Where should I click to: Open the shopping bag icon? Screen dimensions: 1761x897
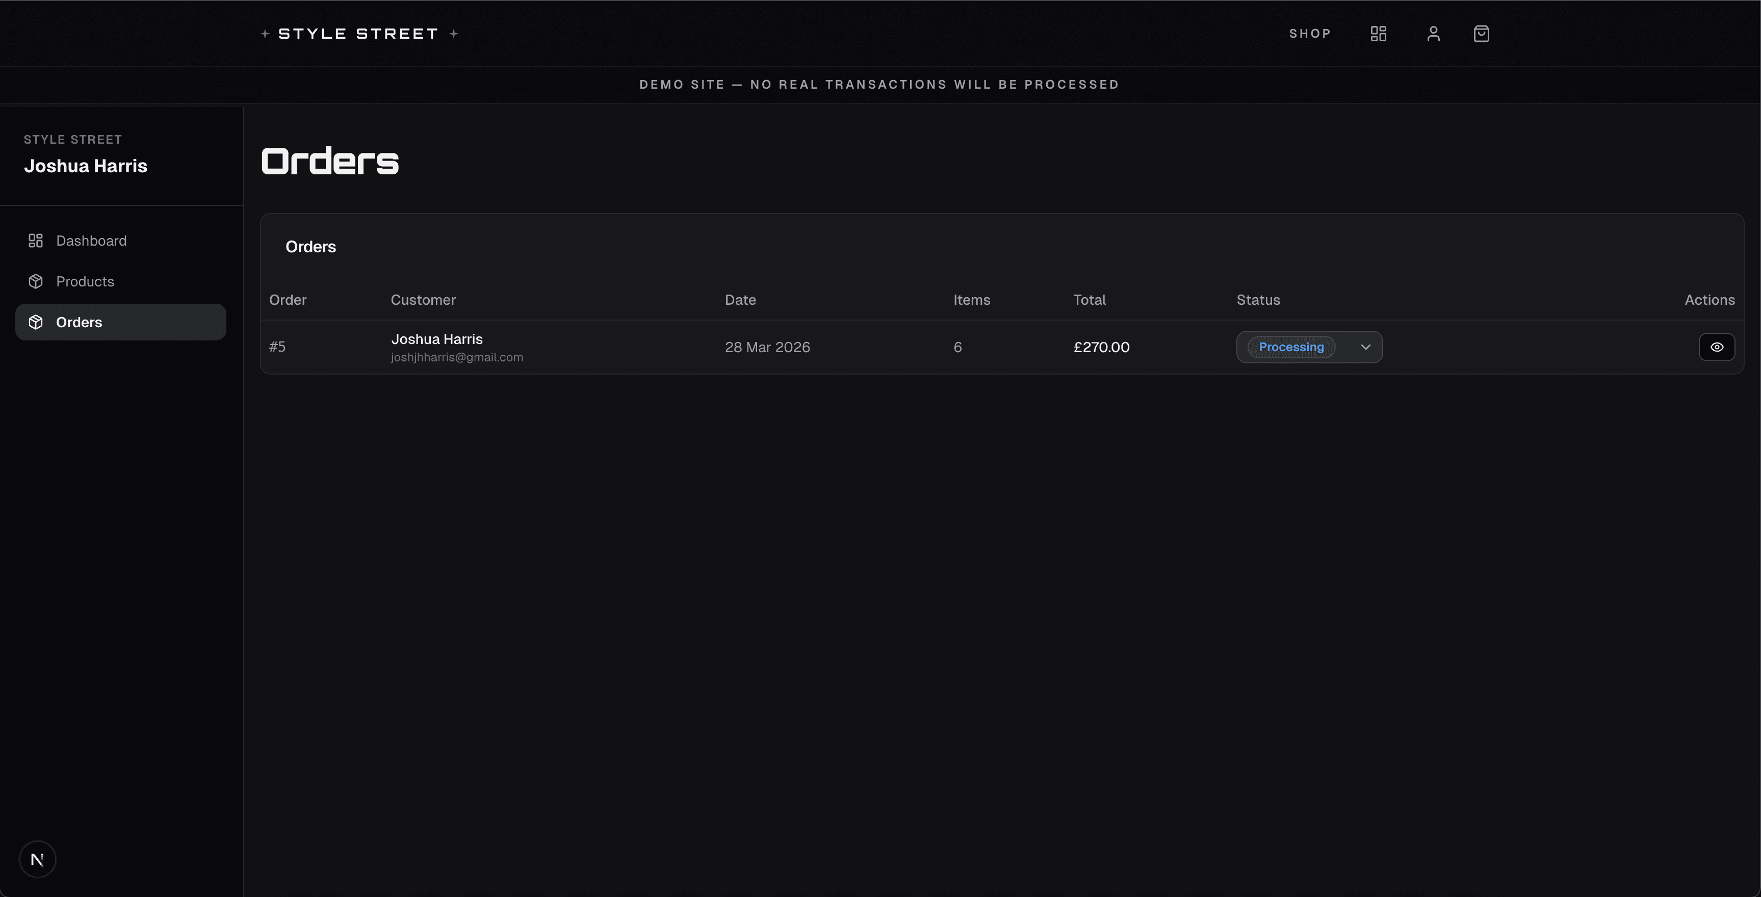coord(1482,33)
